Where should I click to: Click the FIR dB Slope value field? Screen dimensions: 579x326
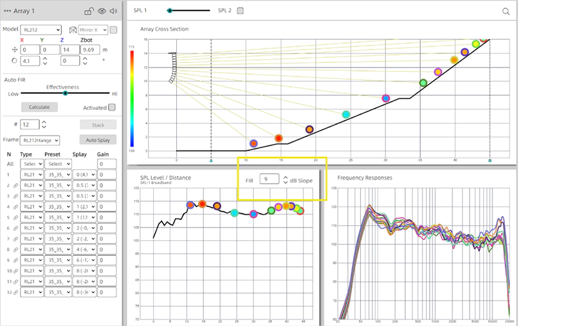[x=270, y=180]
